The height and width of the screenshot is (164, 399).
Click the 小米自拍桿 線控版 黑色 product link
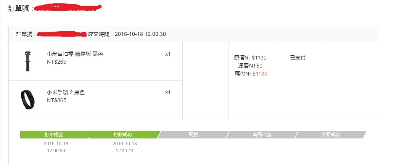(75, 54)
